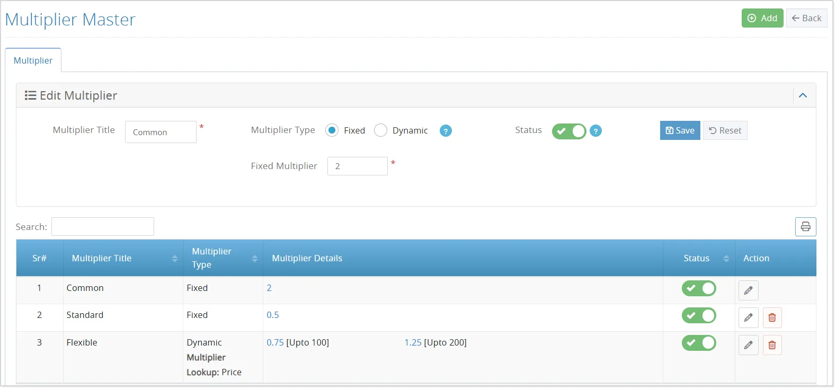Switch to the Multiplier tab
Viewport: 836px width, 389px height.
tap(33, 60)
